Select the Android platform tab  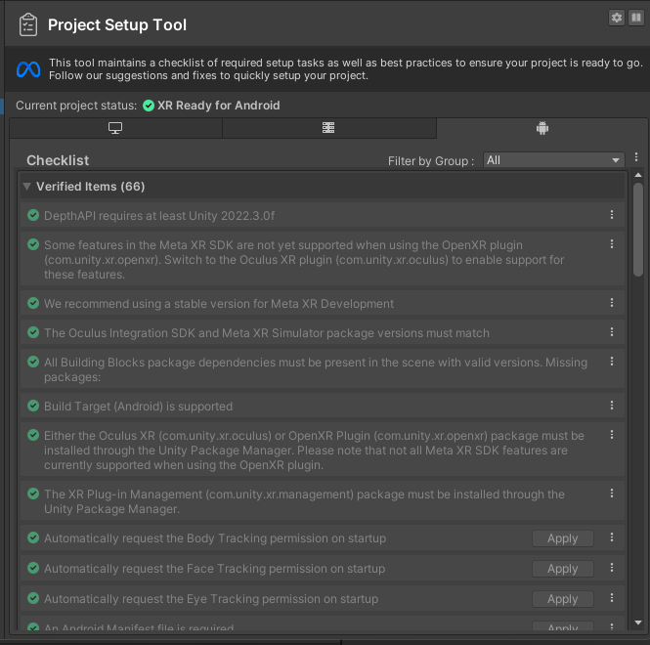tap(542, 128)
